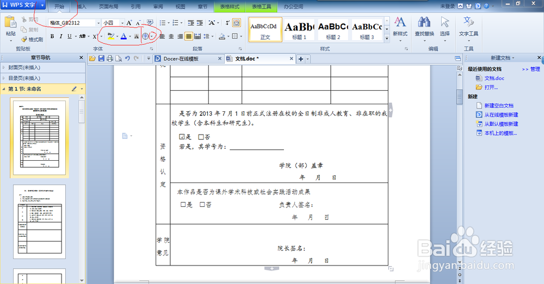
Task: Select the first page thumbnail in 章节导航
Action: pyautogui.click(x=40, y=137)
